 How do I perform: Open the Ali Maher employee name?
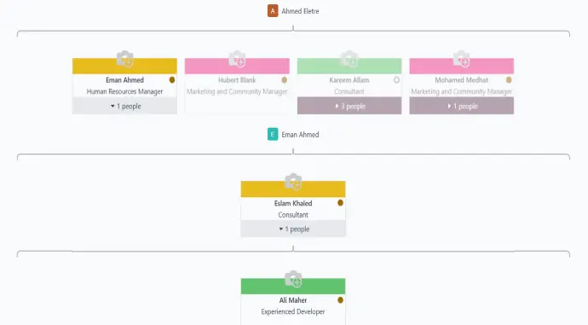(293, 300)
